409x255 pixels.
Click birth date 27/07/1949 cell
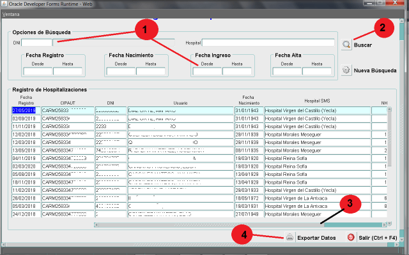tap(249, 214)
